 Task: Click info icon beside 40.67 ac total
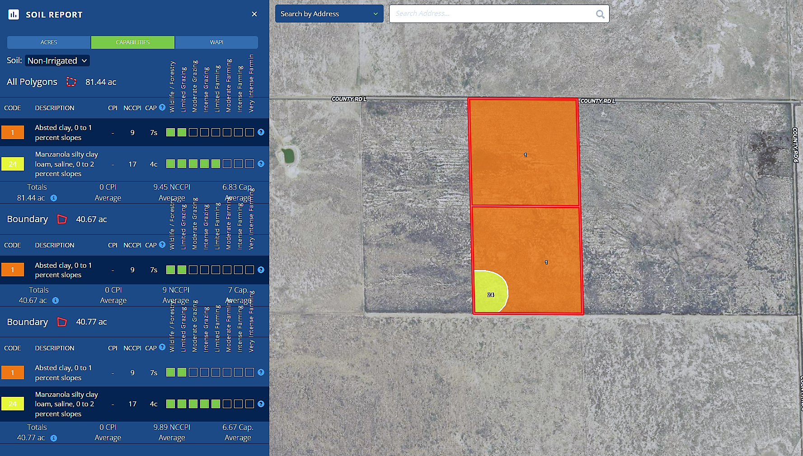[x=56, y=301]
